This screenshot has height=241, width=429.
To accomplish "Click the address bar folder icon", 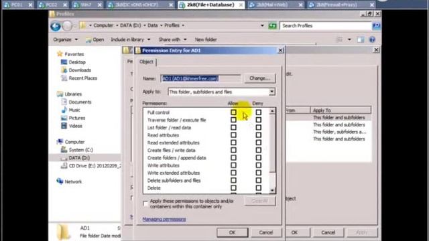I will pyautogui.click(x=82, y=25).
